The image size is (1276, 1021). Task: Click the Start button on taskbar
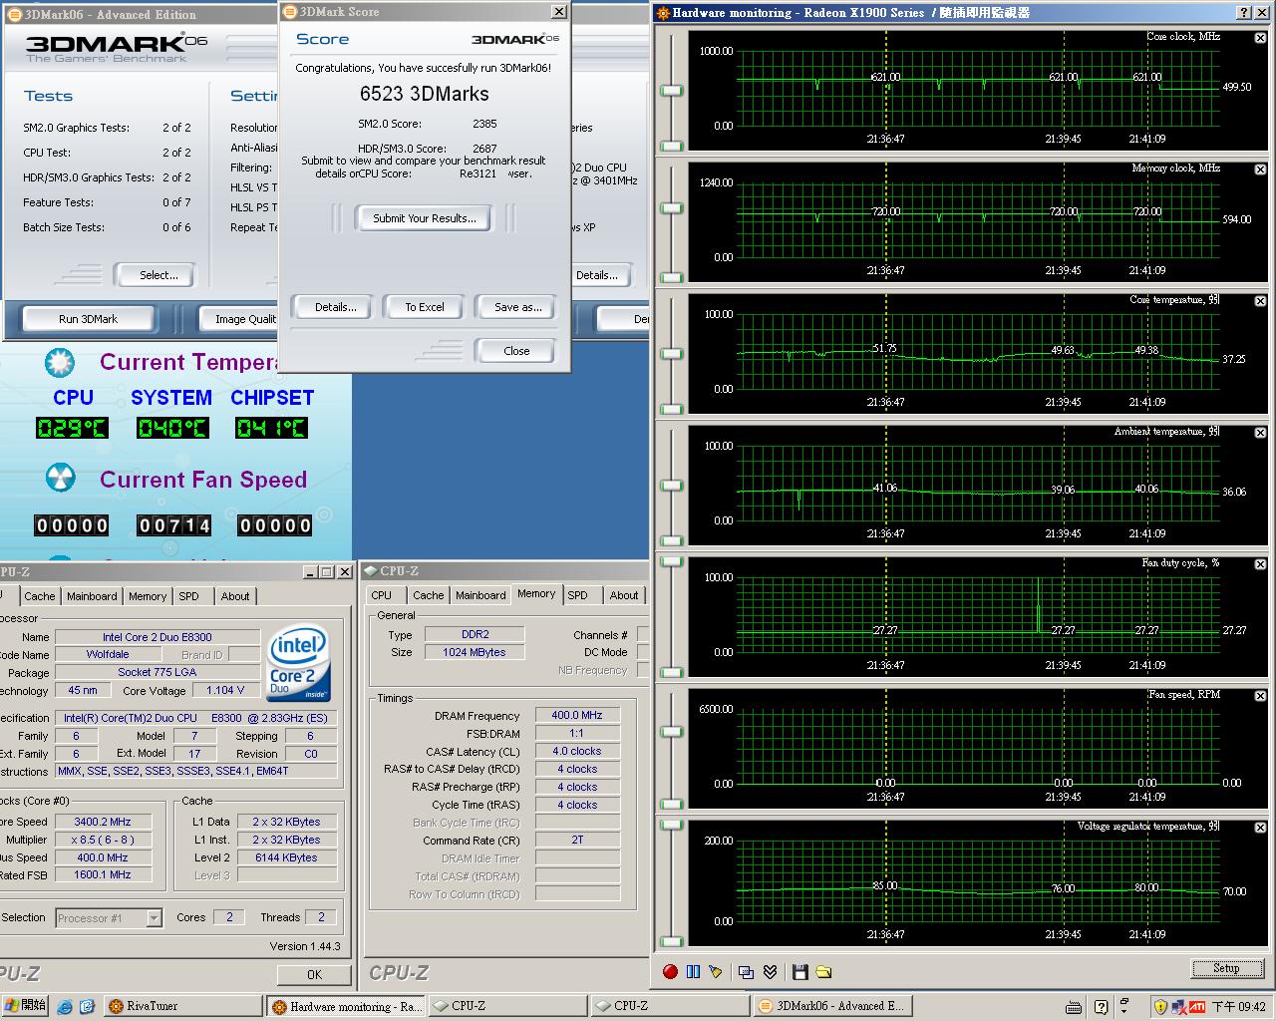click(x=25, y=1006)
